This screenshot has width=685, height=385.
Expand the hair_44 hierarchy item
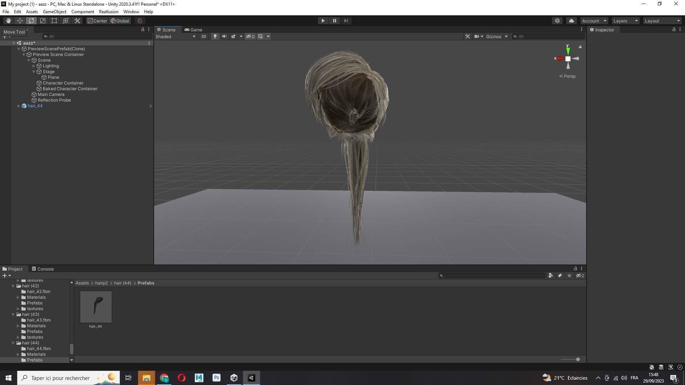tap(19, 106)
